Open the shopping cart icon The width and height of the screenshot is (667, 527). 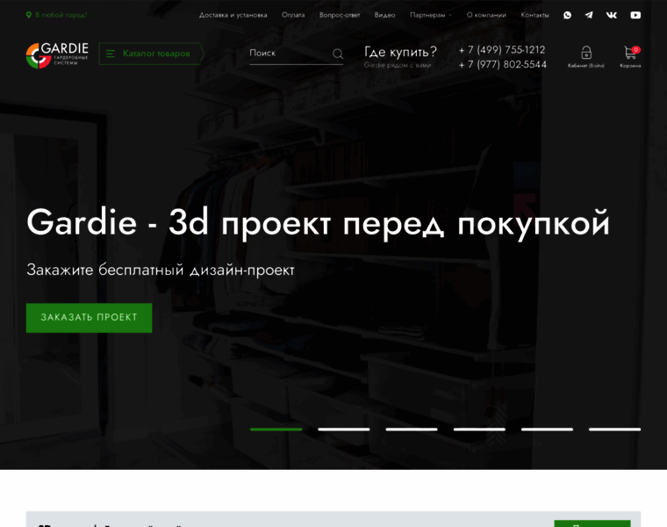(x=630, y=53)
